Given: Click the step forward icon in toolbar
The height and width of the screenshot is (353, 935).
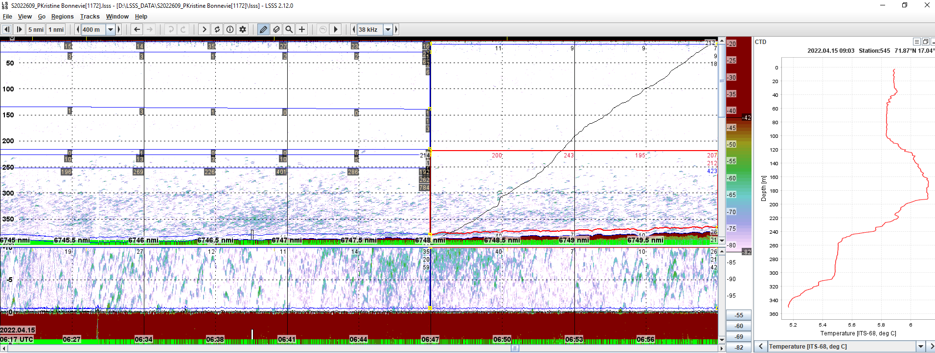Looking at the screenshot, I should pos(20,29).
